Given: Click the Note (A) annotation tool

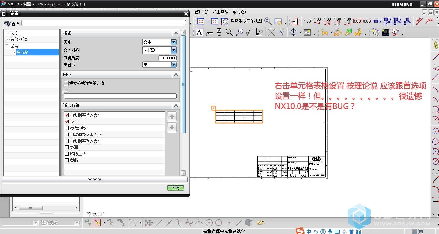Looking at the screenshot, I should (199, 32).
